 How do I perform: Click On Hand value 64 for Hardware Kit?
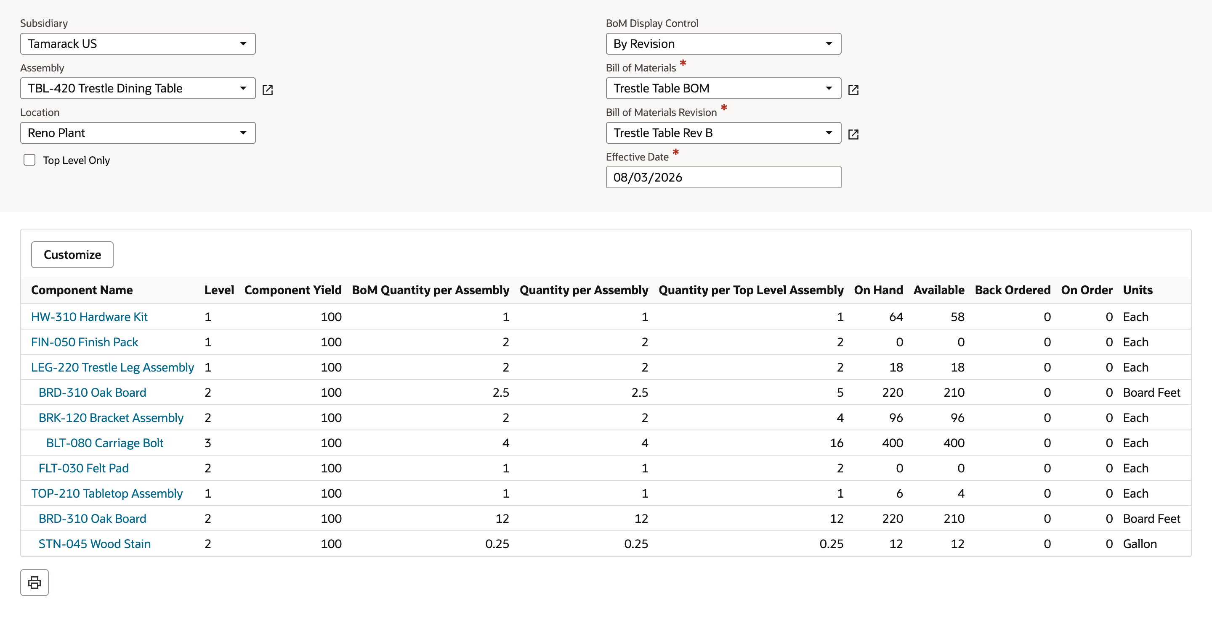pyautogui.click(x=896, y=317)
